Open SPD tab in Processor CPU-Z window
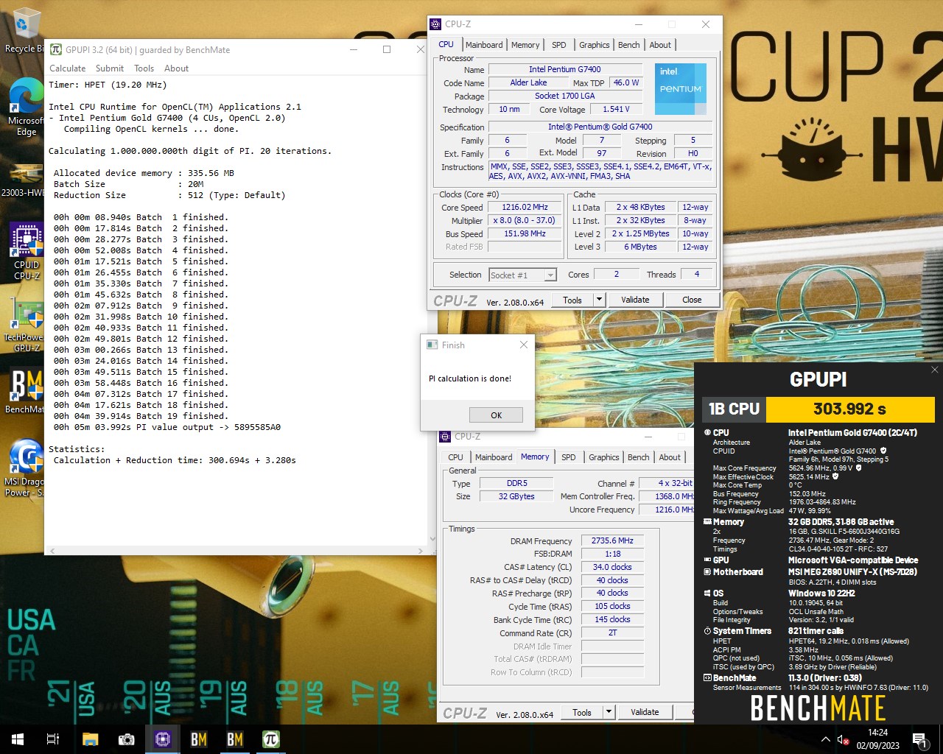The height and width of the screenshot is (754, 943). click(559, 45)
